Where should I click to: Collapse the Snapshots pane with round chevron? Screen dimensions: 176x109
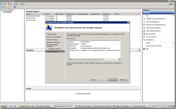click(139, 50)
